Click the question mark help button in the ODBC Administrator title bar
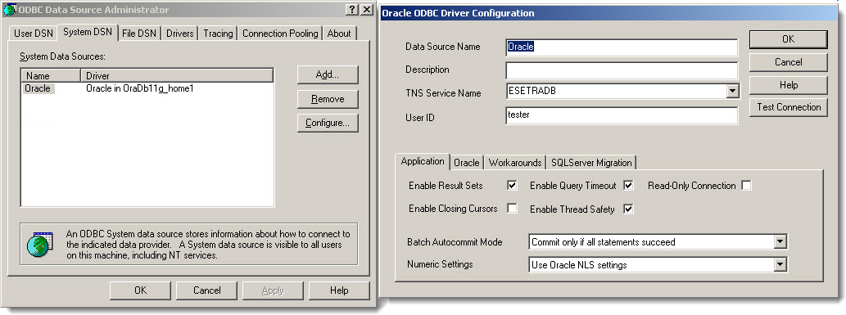 [x=352, y=10]
